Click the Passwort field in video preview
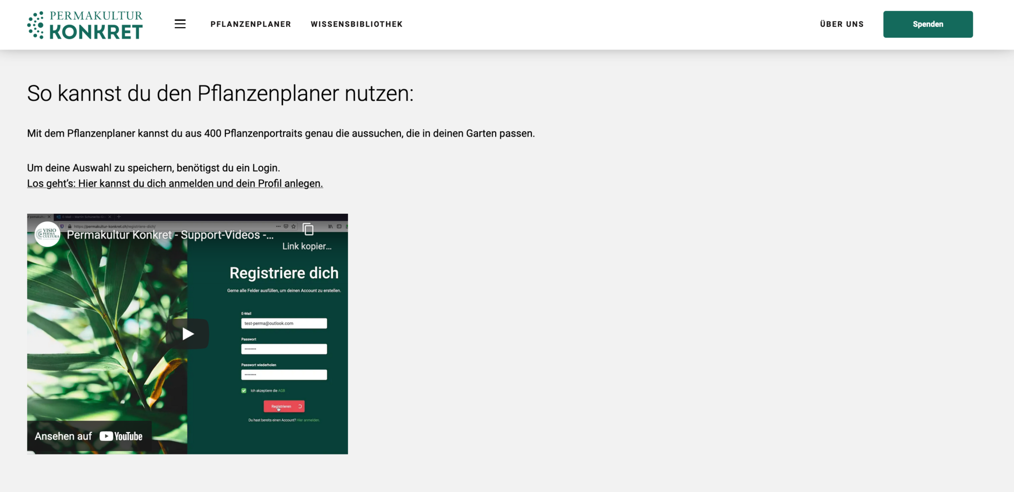This screenshot has height=492, width=1014. point(284,349)
